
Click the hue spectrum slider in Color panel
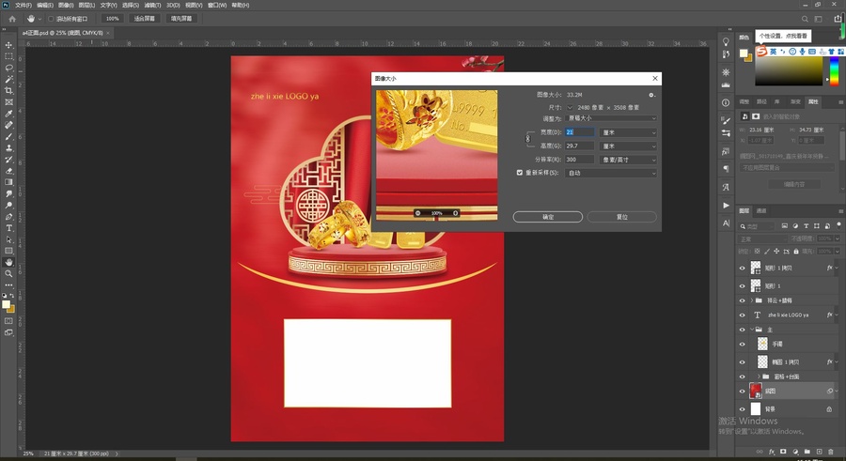pos(834,70)
